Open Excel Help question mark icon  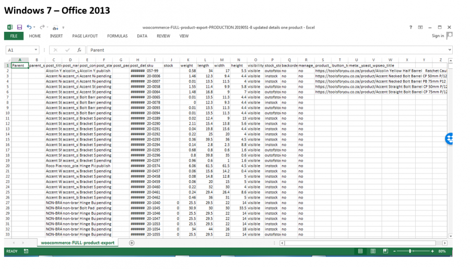pyautogui.click(x=410, y=27)
